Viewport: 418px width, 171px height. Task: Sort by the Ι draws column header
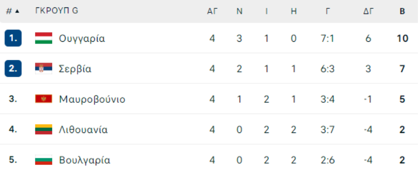click(x=266, y=12)
